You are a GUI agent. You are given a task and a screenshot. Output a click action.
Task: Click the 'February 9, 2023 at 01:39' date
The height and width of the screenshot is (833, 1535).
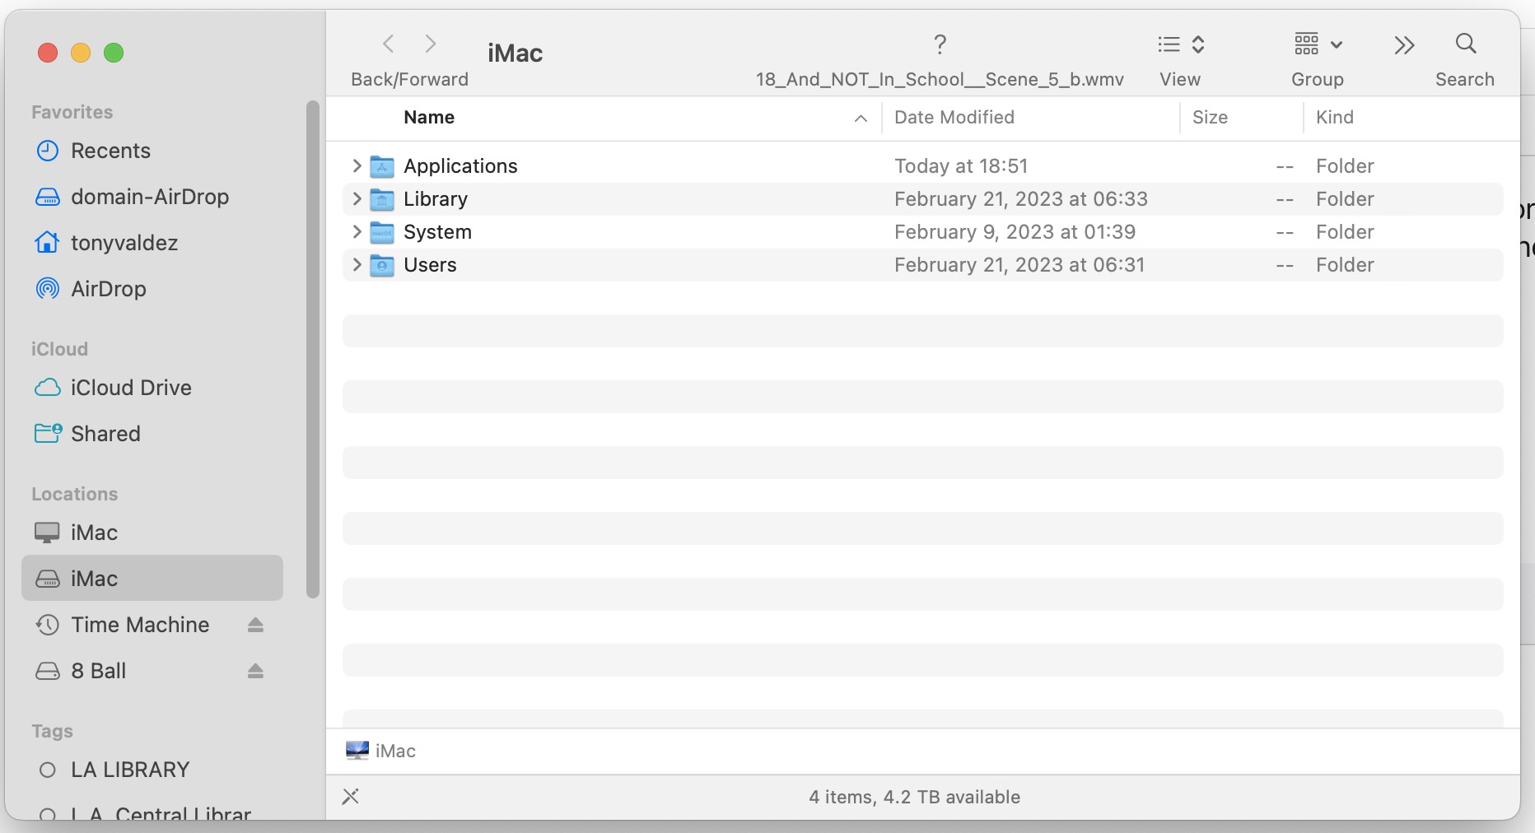pos(1015,231)
